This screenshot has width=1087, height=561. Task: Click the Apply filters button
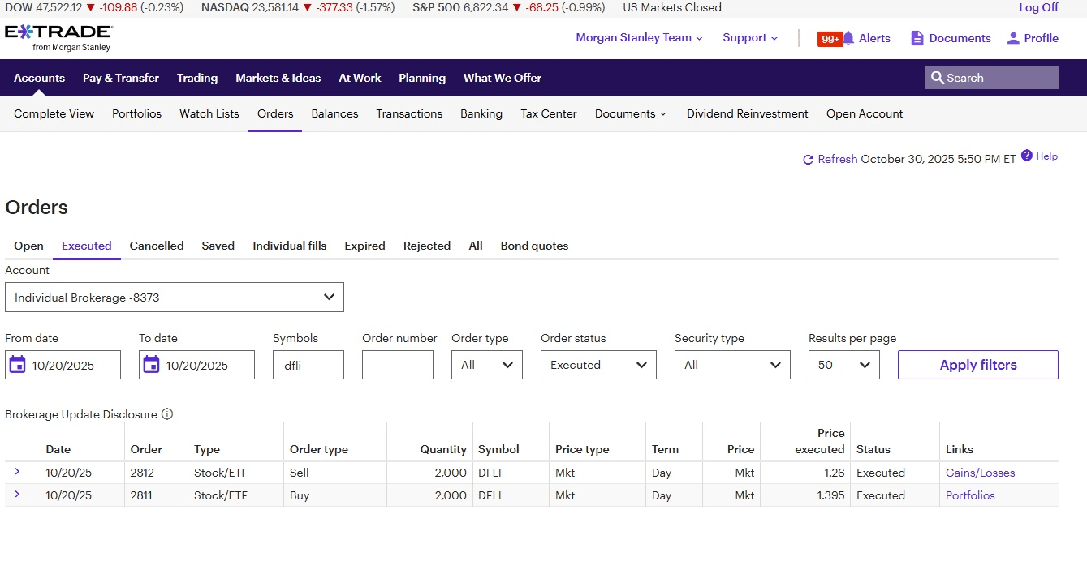click(977, 365)
